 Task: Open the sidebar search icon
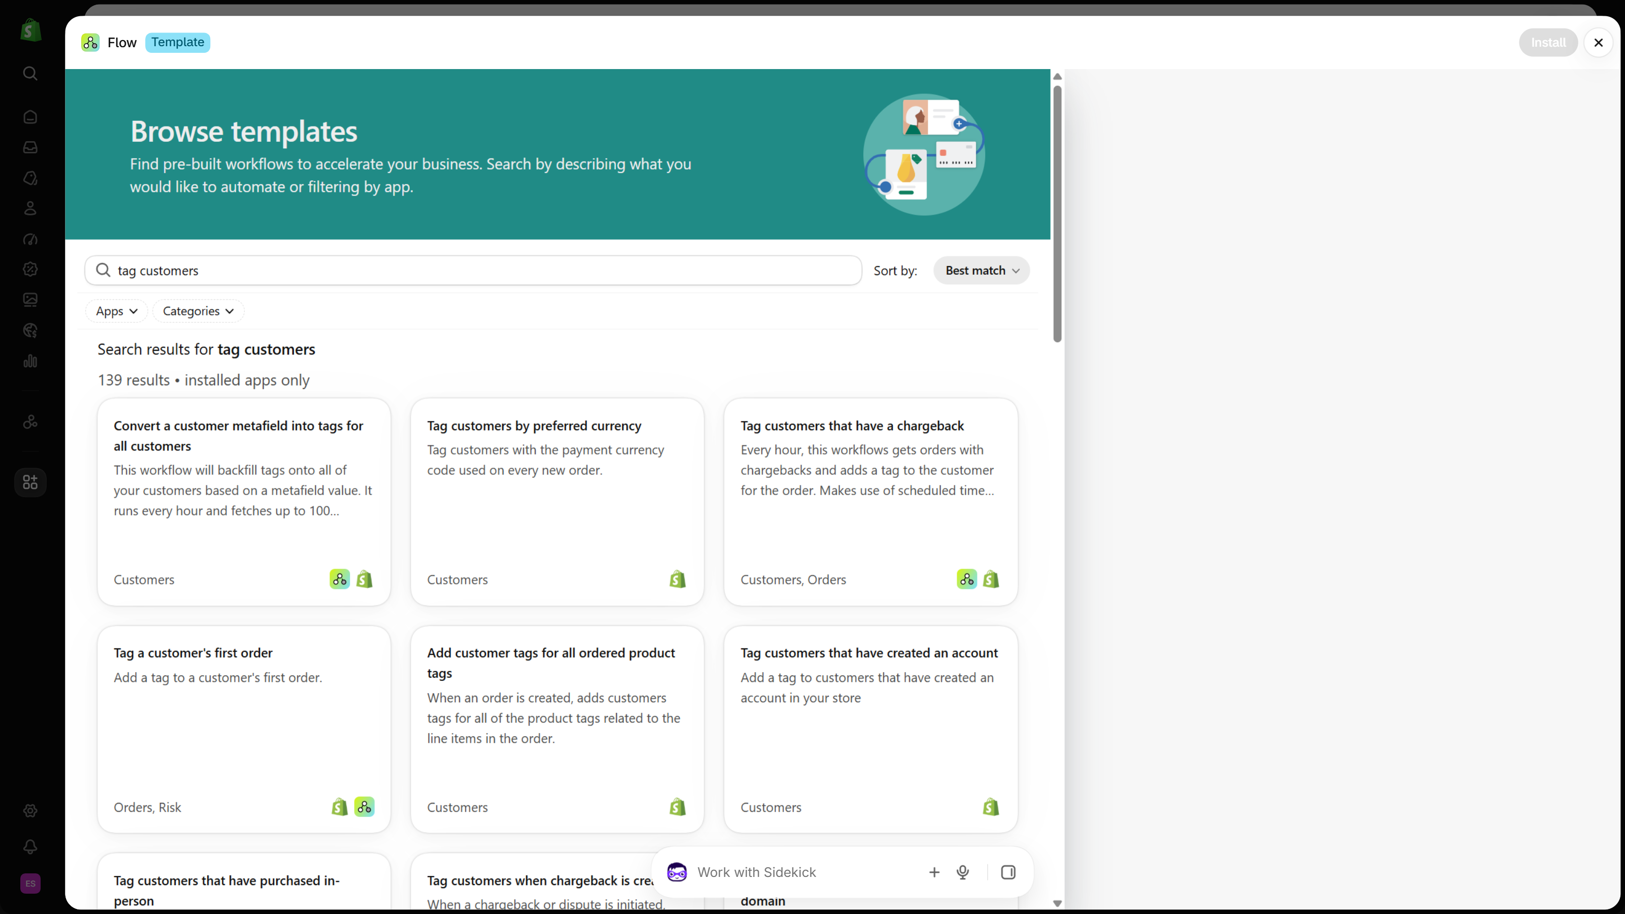pos(30,73)
